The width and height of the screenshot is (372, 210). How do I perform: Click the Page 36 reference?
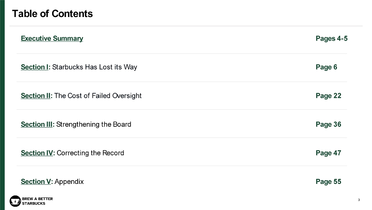(x=328, y=124)
